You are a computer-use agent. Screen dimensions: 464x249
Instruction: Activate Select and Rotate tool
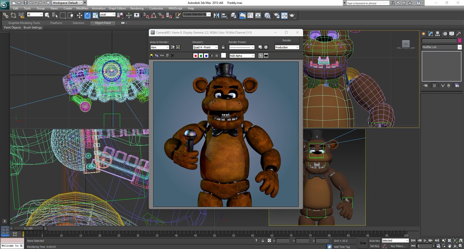[87, 15]
